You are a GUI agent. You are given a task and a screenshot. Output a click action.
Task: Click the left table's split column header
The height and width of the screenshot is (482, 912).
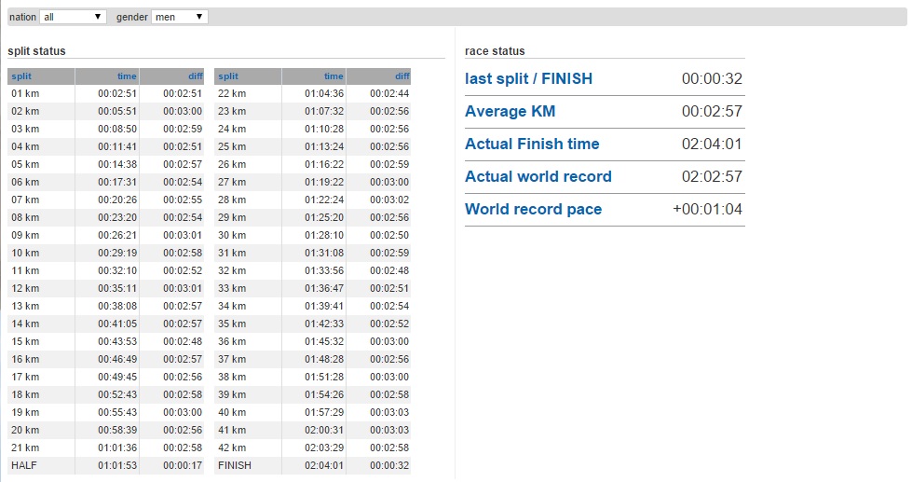(x=21, y=76)
